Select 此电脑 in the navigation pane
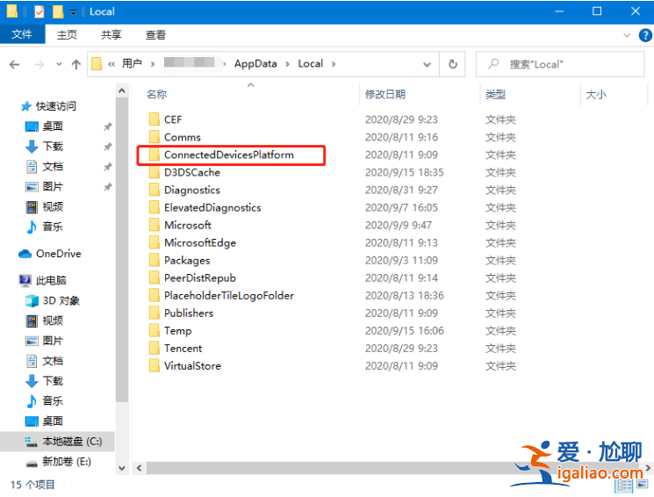This screenshot has width=654, height=497. 51,280
